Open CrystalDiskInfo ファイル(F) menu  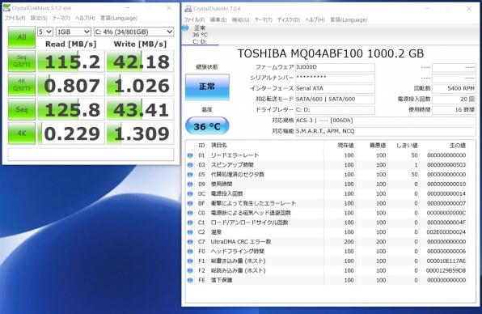pyautogui.click(x=194, y=19)
